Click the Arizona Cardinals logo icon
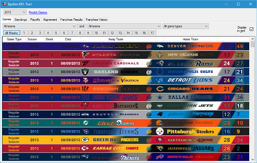Image resolution: width=257 pixels, height=163 pixels. 85,63
